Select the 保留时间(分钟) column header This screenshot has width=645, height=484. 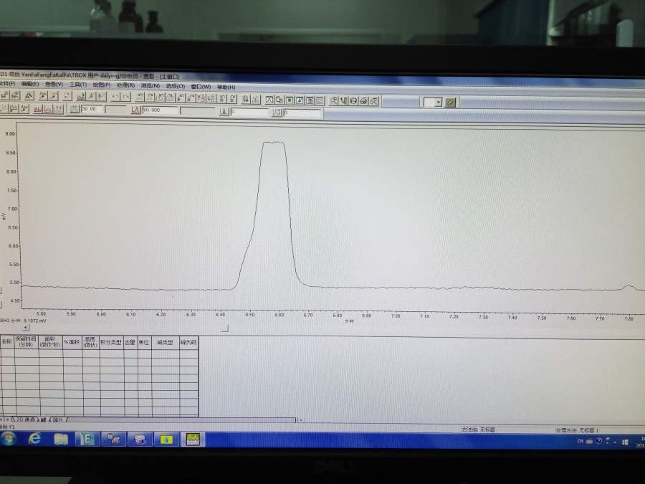[x=26, y=341]
